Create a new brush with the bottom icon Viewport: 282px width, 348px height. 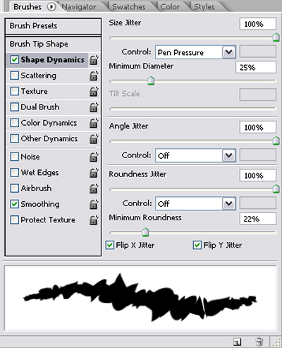(237, 342)
